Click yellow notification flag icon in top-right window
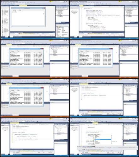This screenshot has height=157, width=139. pyautogui.click(x=120, y=2)
